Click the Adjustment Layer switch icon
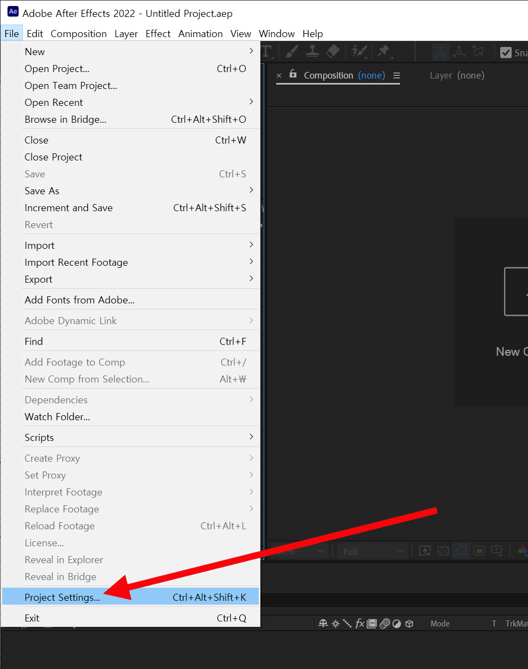 point(397,624)
